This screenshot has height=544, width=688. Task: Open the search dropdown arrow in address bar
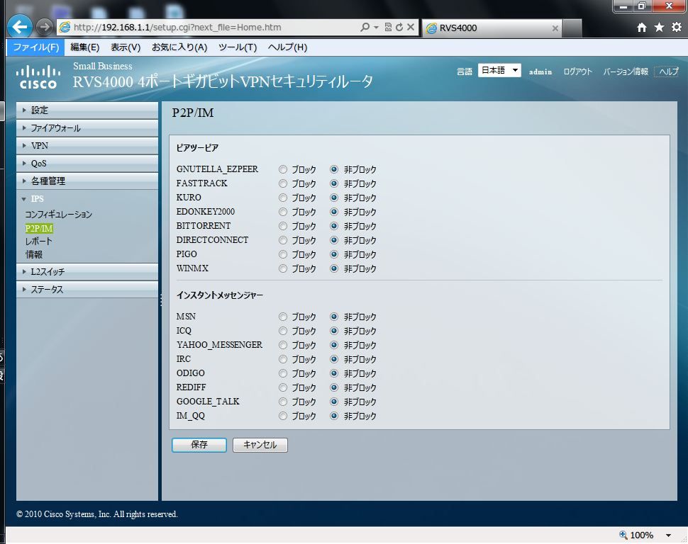pyautogui.click(x=376, y=27)
